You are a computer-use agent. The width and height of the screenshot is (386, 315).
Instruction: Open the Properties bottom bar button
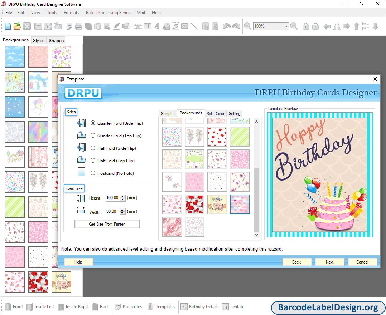128,307
